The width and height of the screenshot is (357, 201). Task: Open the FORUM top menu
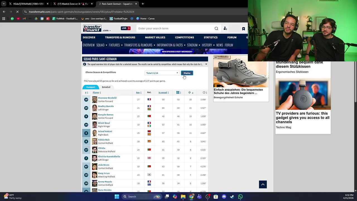click(232, 37)
